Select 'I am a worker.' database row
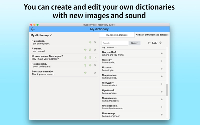200x125 pixels. 133,92
